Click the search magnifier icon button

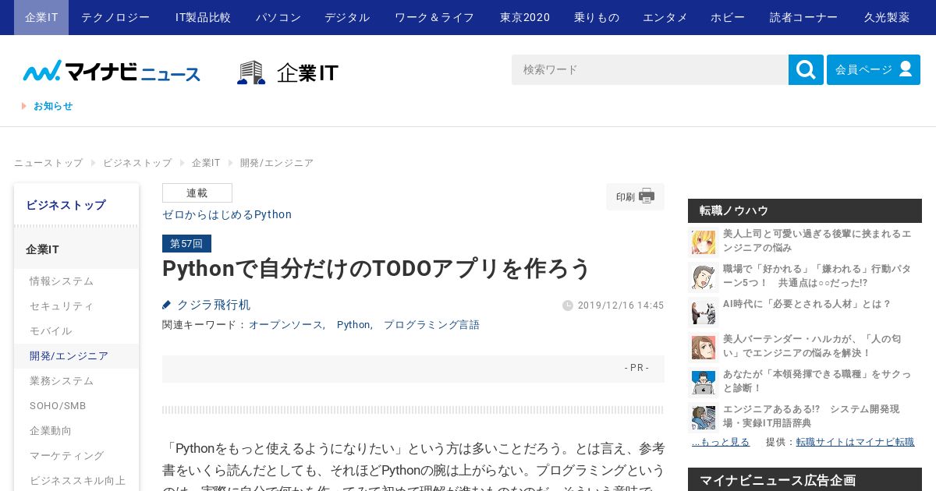(x=806, y=69)
